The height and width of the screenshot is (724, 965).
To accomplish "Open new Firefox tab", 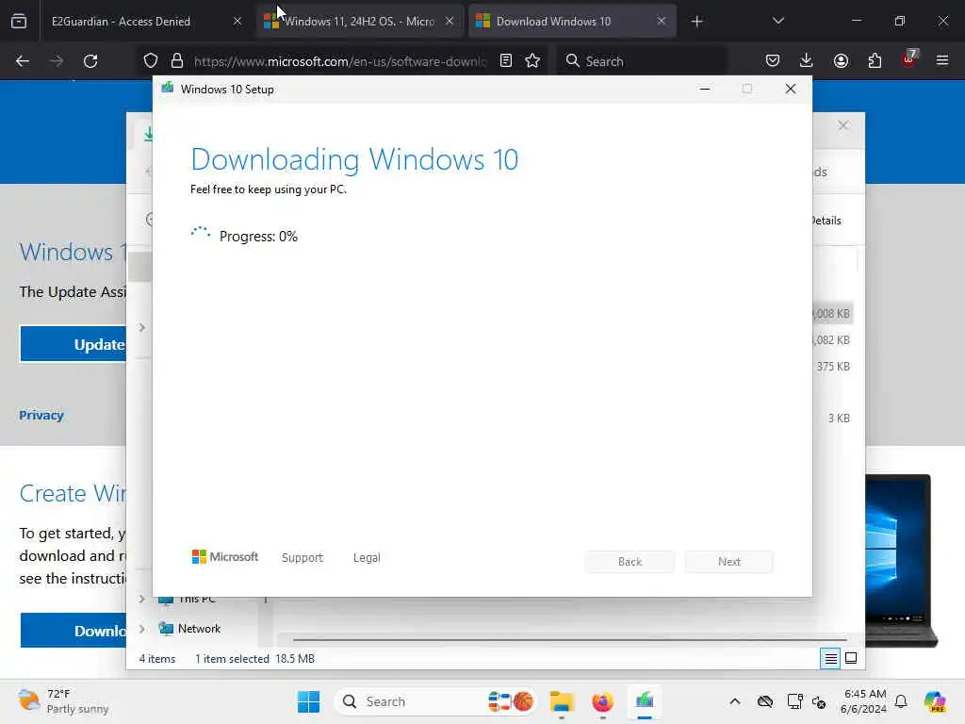I will point(696,22).
